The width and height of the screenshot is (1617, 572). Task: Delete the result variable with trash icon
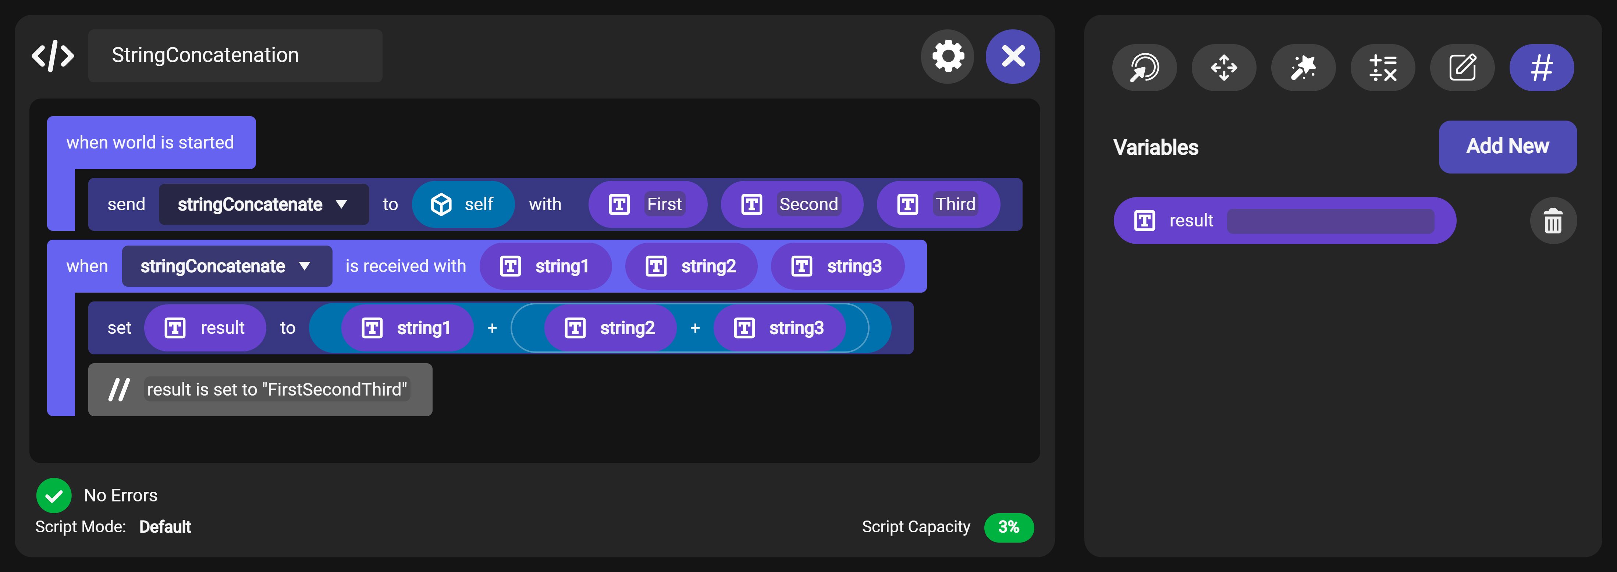(x=1553, y=221)
